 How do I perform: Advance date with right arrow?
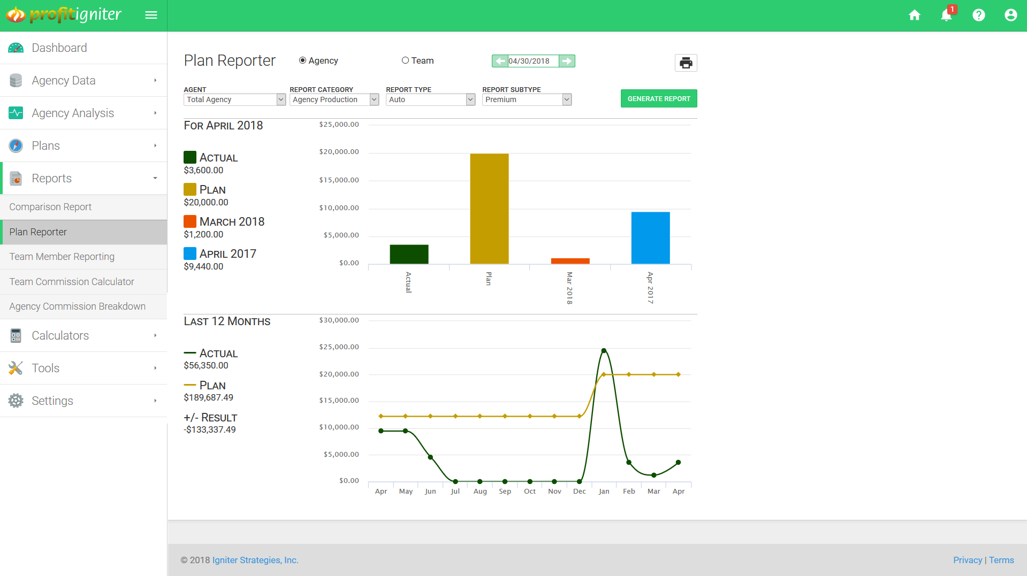(567, 61)
